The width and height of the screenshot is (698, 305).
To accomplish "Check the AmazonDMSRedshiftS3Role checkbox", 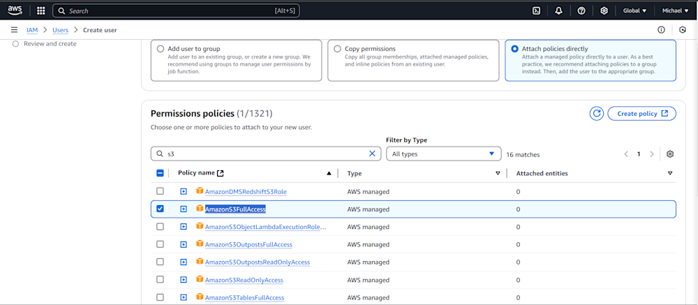I will coord(161,191).
